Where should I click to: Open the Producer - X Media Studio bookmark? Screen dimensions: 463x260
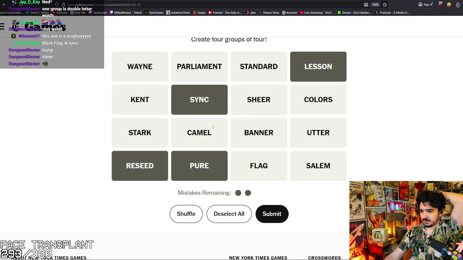pyautogui.click(x=392, y=13)
